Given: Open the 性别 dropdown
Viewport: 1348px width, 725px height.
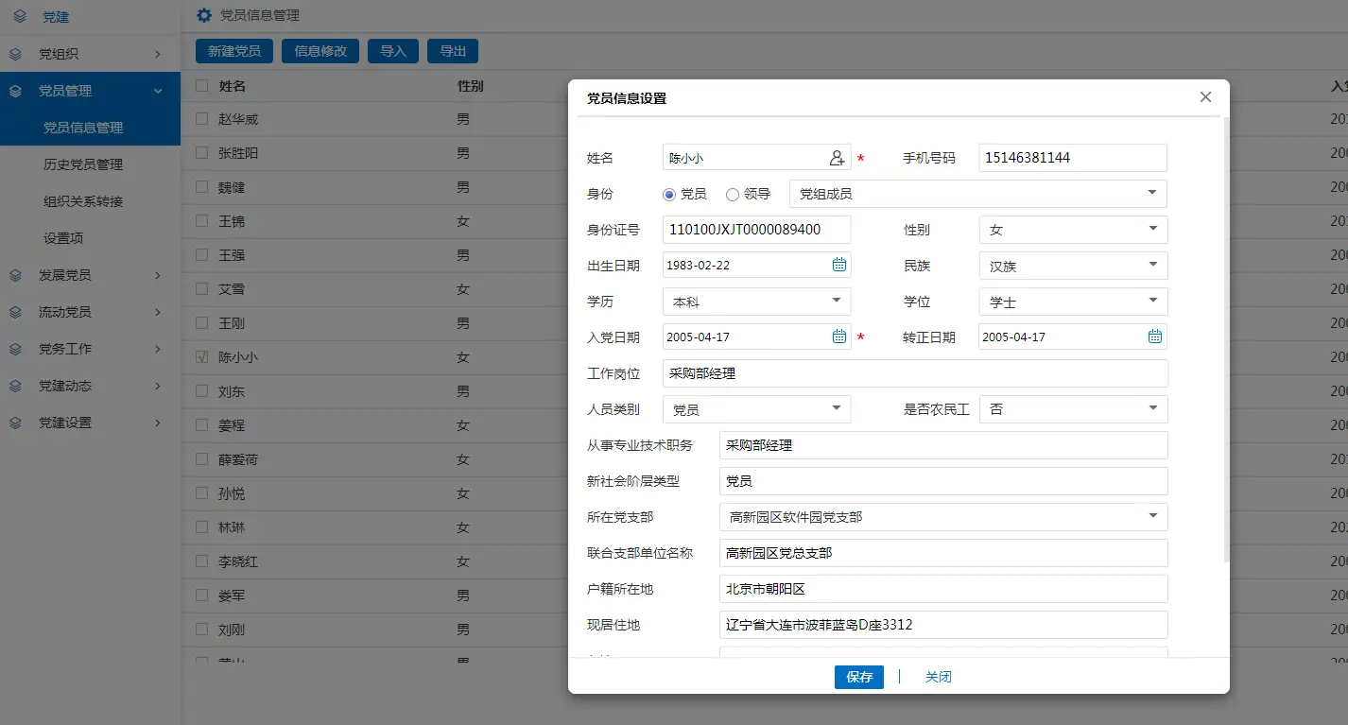Looking at the screenshot, I should tap(1073, 230).
